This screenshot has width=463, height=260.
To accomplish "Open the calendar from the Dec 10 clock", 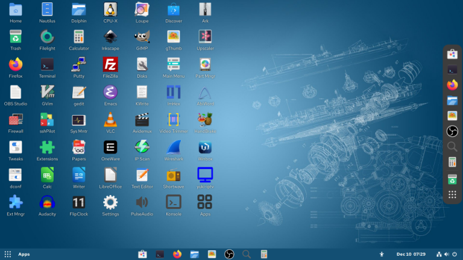I will click(410, 254).
